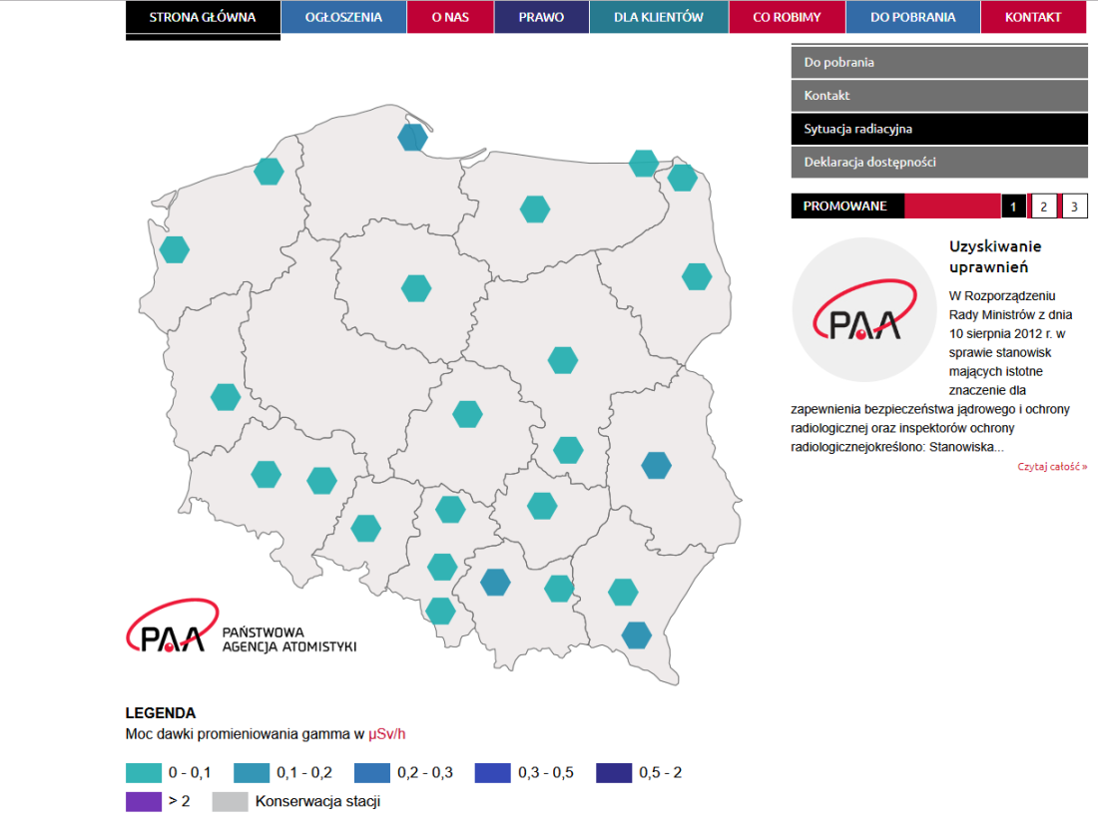The image size is (1098, 836).
Task: Select Sytuacja radiacyjna in the sidebar
Action: point(939,129)
